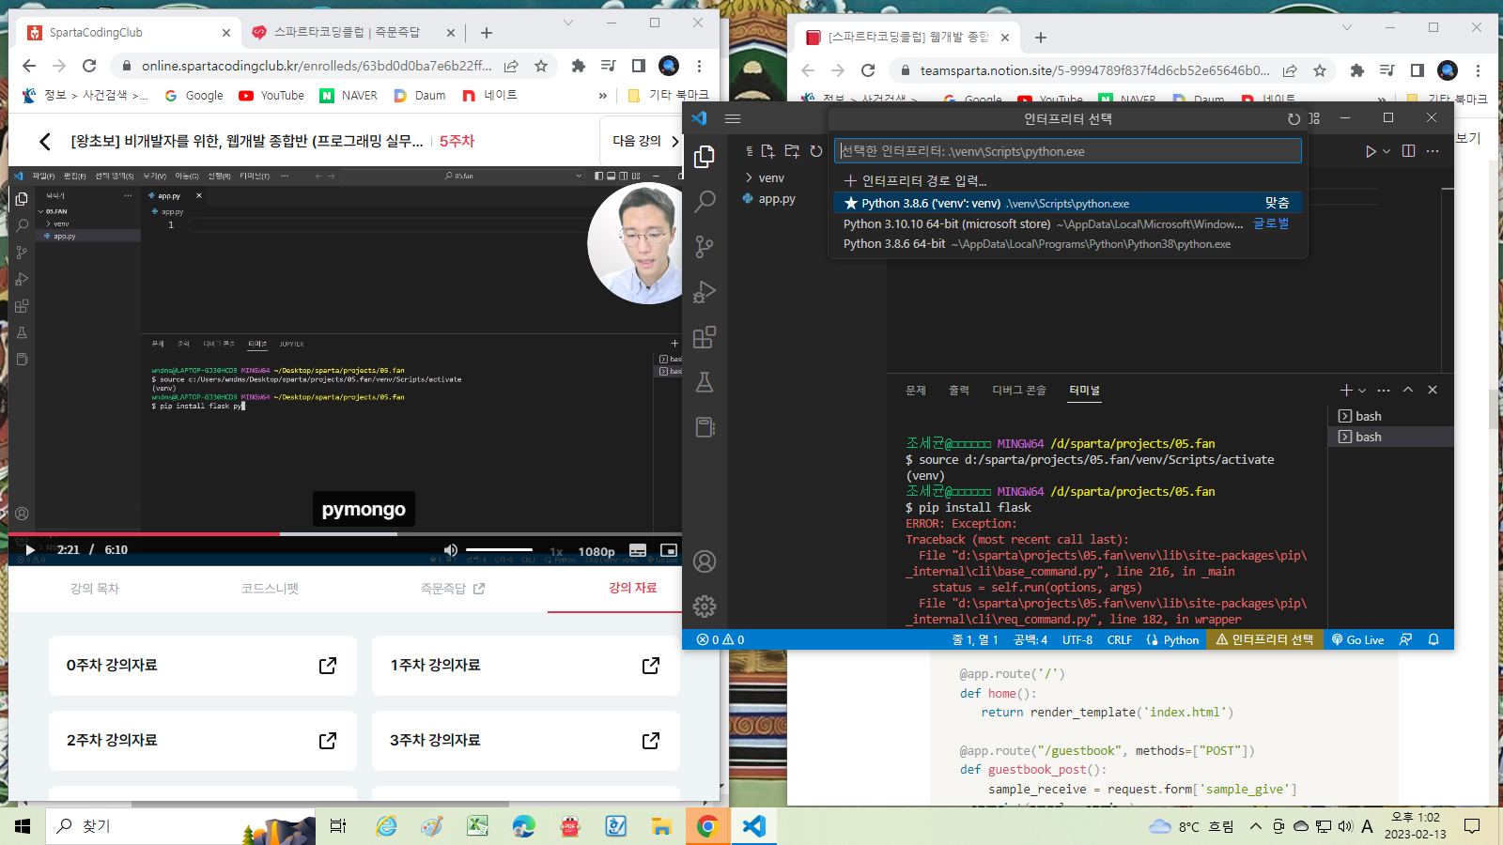
Task: Toggle the side panel in left Chrome window
Action: (x=639, y=66)
